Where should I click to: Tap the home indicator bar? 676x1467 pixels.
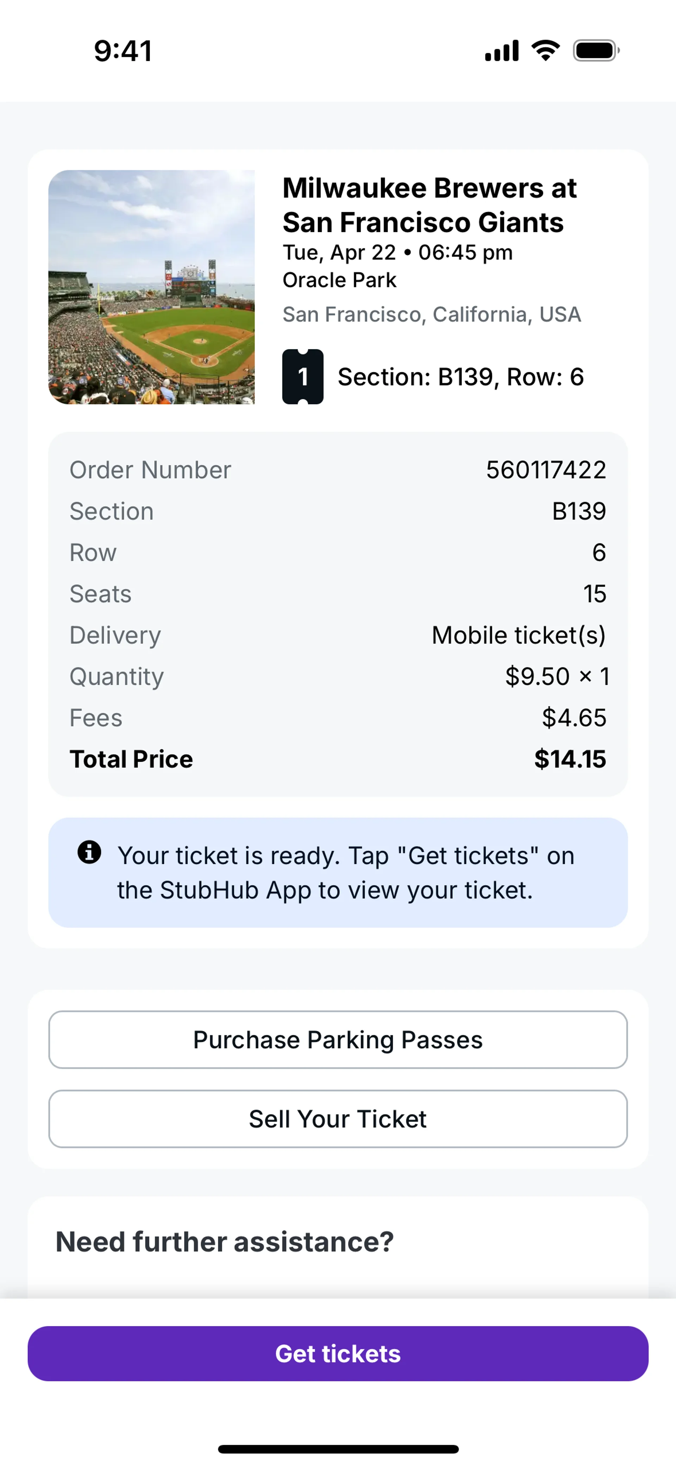click(338, 1449)
